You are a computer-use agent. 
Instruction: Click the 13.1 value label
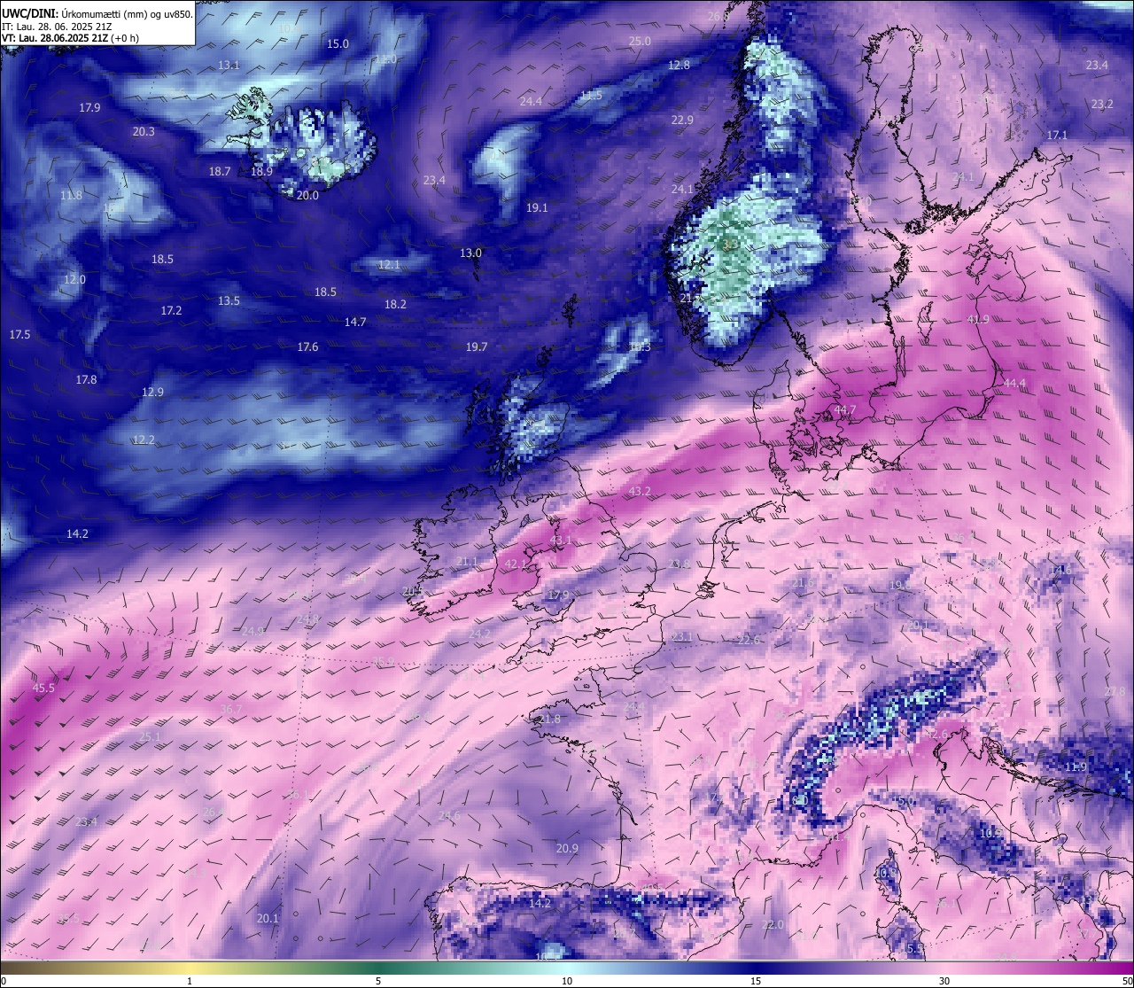pyautogui.click(x=229, y=65)
